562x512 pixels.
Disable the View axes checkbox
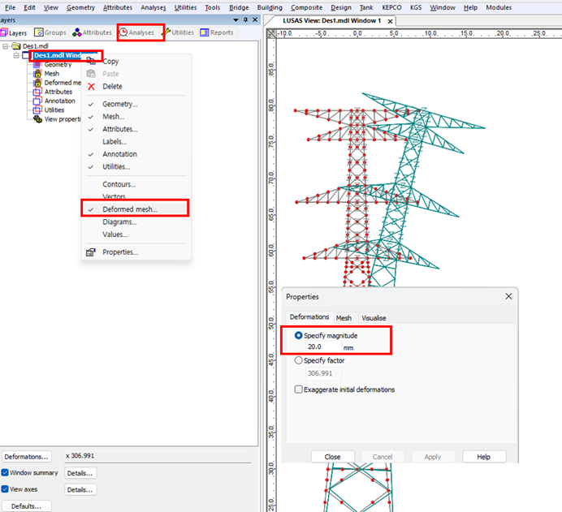(6, 489)
